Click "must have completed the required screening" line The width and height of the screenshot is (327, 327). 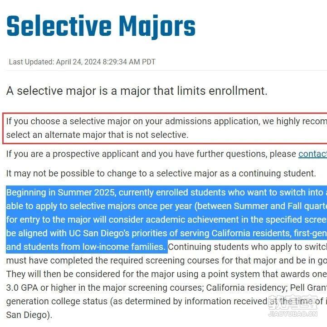pos(166,260)
